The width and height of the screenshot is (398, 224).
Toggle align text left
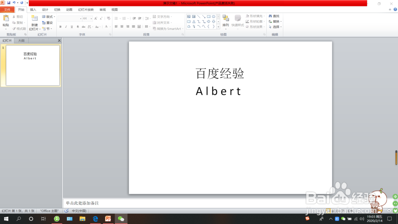(x=116, y=26)
